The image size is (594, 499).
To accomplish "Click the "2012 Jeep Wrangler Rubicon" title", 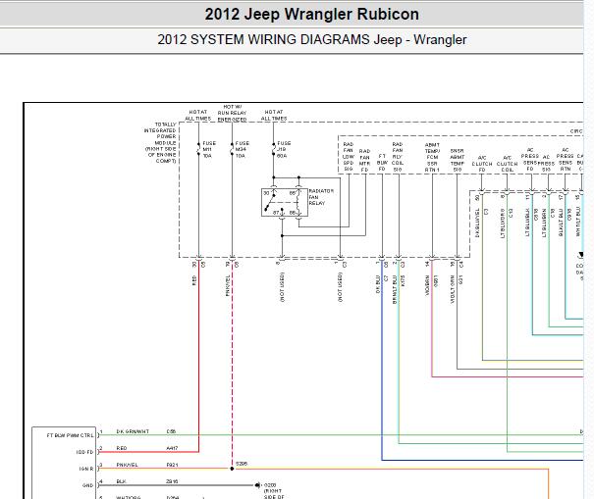I will [x=312, y=15].
